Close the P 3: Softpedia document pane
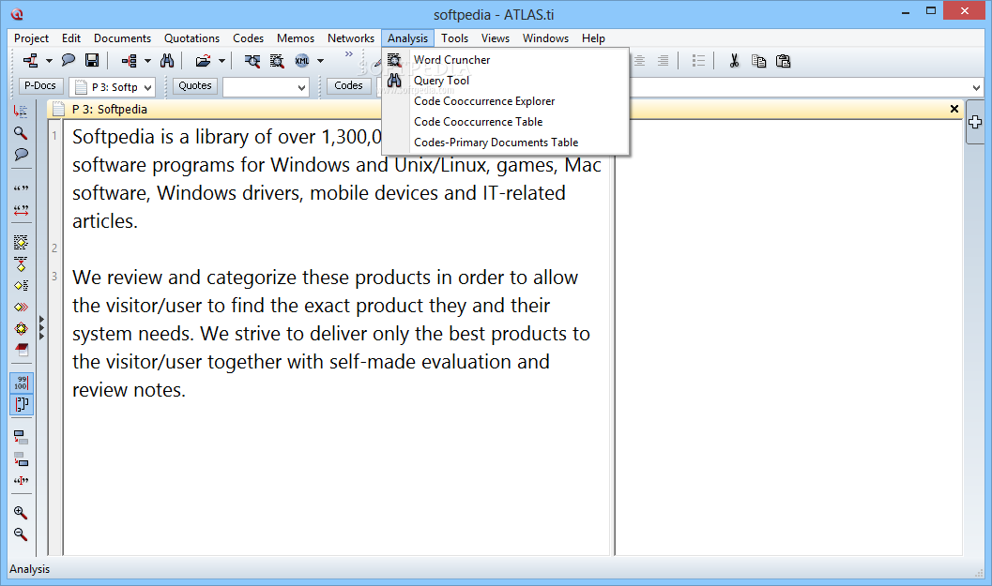This screenshot has width=992, height=586. (954, 109)
